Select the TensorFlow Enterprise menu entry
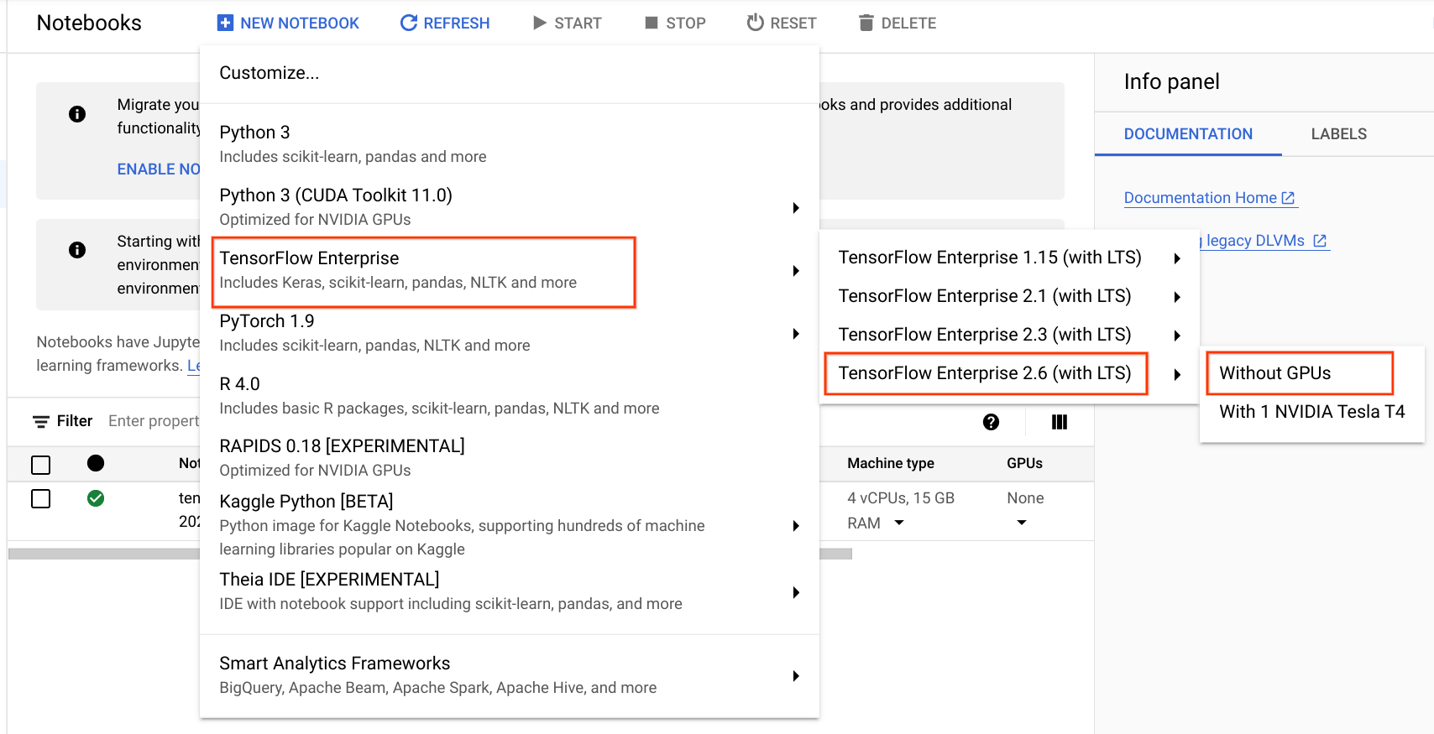 [x=510, y=270]
